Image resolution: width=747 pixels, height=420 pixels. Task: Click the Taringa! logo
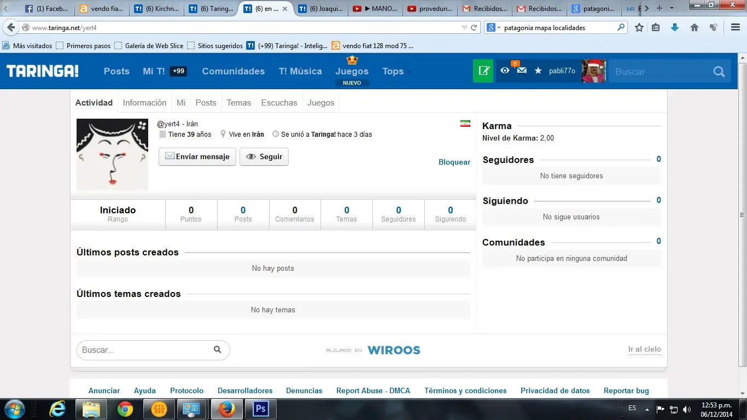pyautogui.click(x=43, y=71)
